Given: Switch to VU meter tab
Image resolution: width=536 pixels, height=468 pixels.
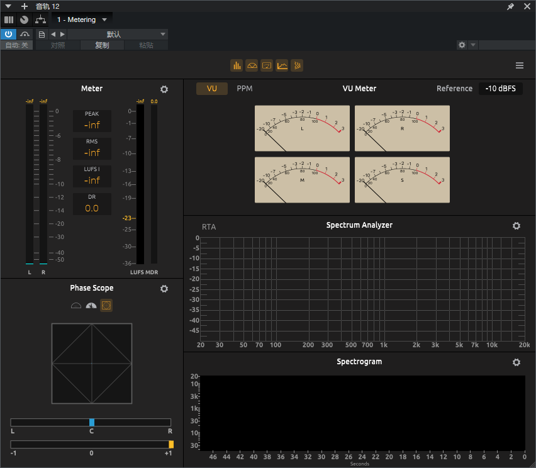Looking at the screenshot, I should tap(212, 89).
